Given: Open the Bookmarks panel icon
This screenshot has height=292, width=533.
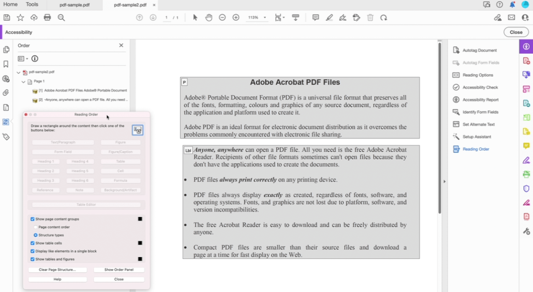Looking at the screenshot, I should (6, 64).
